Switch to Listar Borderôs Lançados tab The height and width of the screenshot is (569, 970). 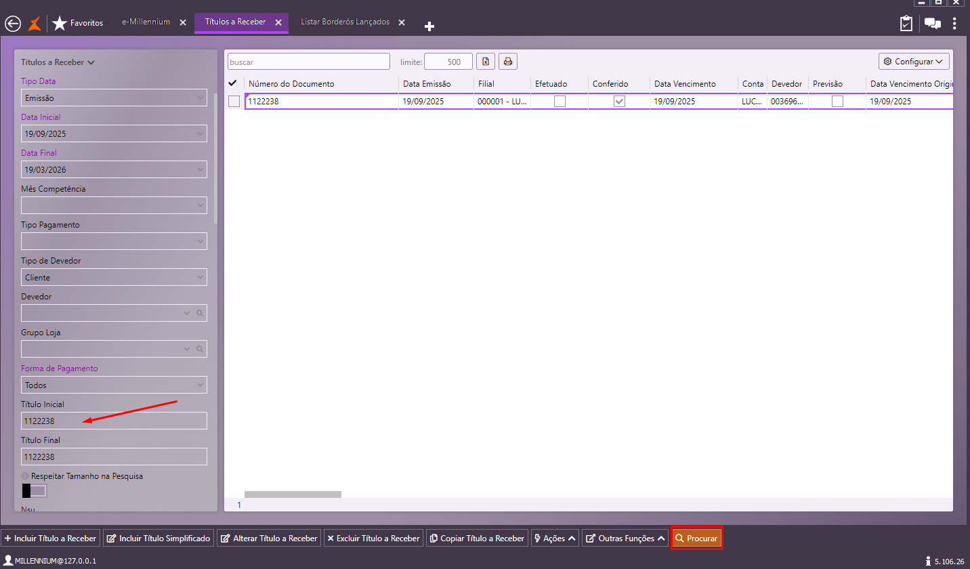[345, 22]
